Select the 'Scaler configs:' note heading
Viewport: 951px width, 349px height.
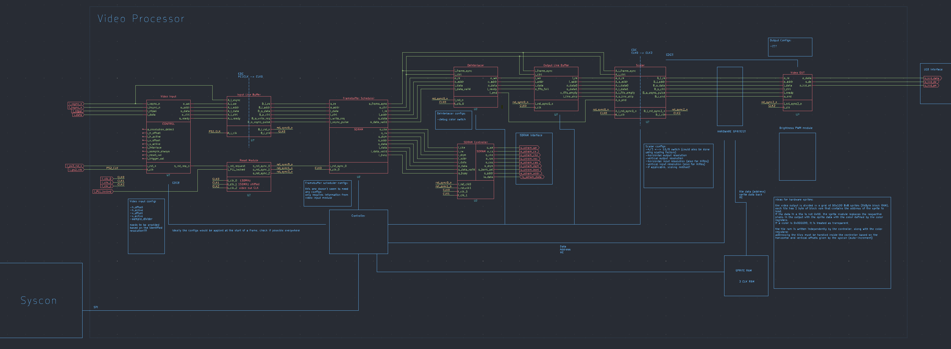pyautogui.click(x=656, y=146)
